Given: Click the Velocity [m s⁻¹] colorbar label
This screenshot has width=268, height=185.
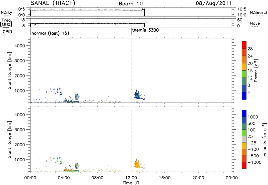Looking at the screenshot, I should click(265, 139).
